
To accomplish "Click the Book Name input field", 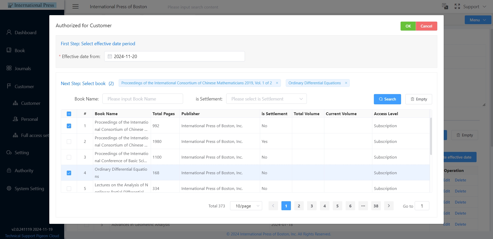I will tap(143, 99).
